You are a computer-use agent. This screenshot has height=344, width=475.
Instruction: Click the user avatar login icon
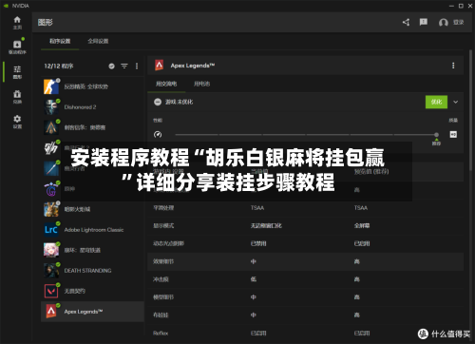tap(444, 23)
